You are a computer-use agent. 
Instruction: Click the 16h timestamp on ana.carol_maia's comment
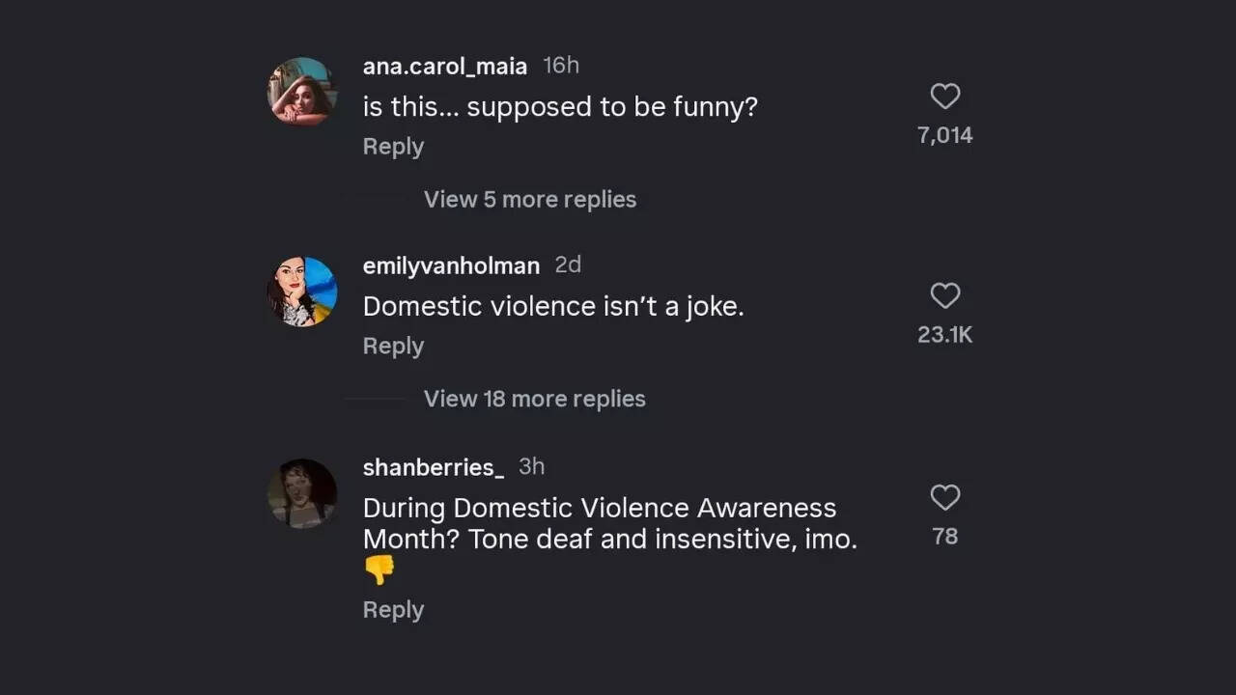click(560, 66)
